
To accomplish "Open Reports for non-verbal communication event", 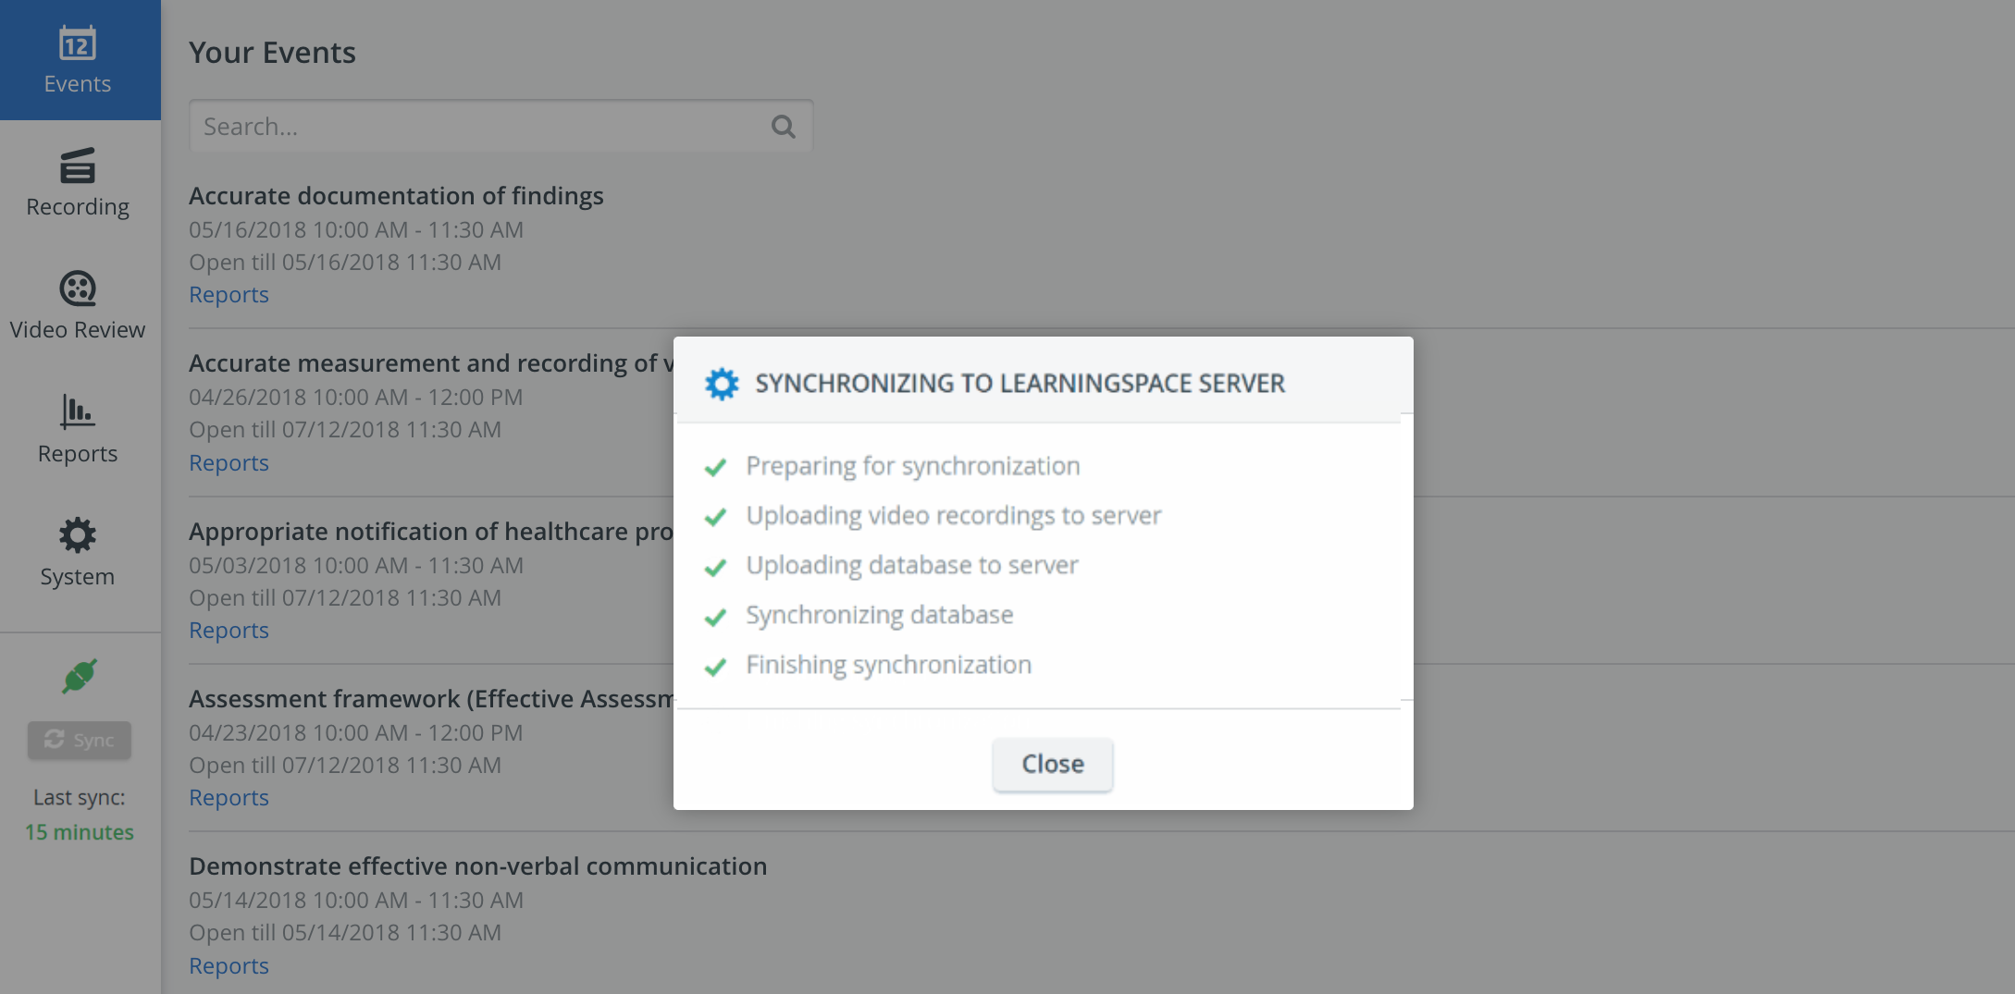I will click(x=229, y=965).
